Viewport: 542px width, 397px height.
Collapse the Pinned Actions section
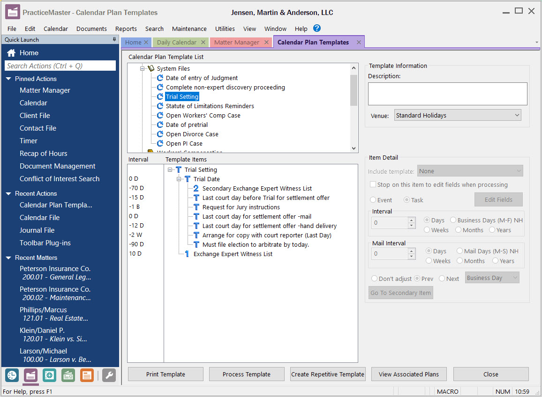(x=8, y=79)
